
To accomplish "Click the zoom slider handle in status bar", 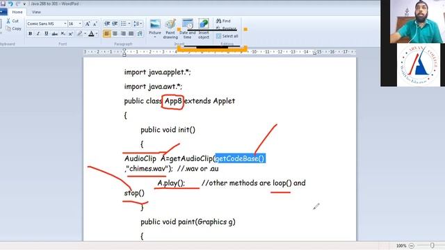I will [x=432, y=245].
